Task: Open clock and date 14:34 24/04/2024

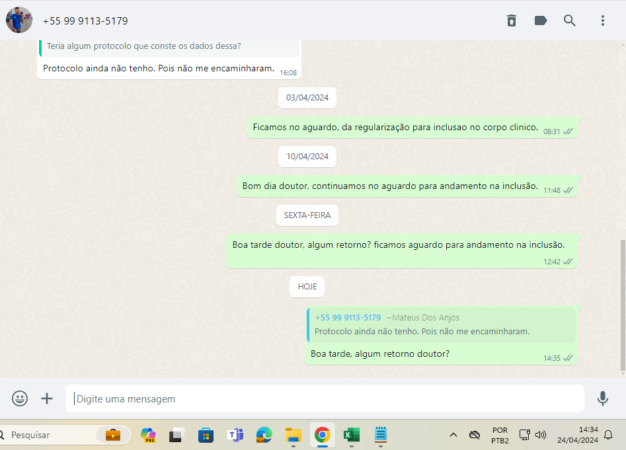Action: [577, 435]
